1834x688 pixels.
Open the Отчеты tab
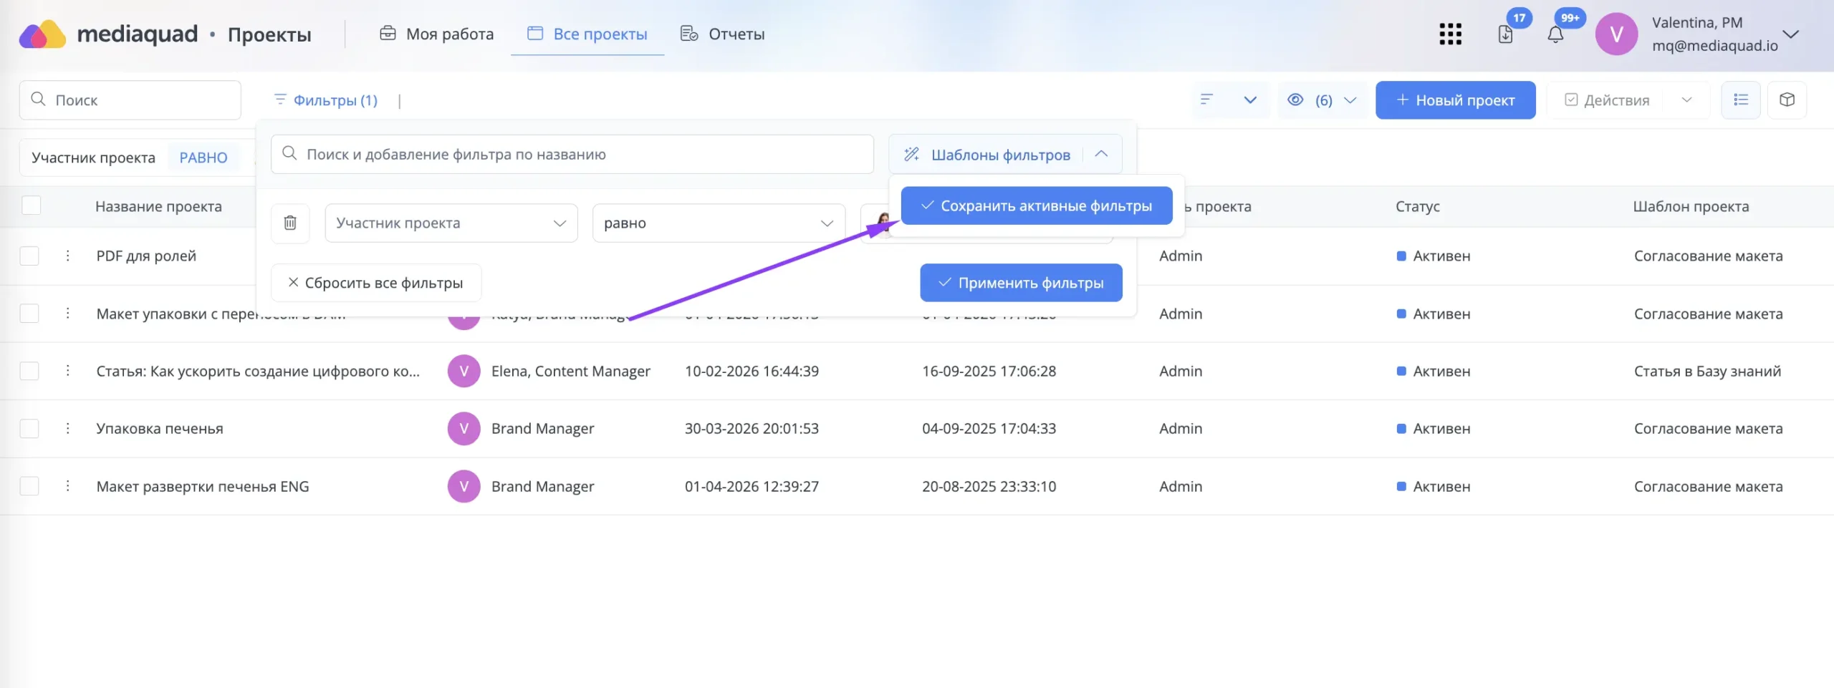[x=722, y=34]
